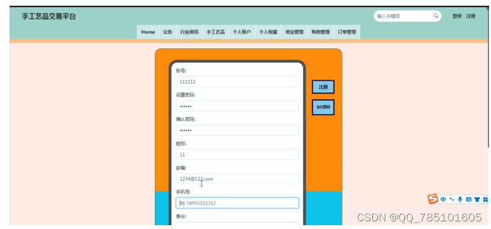Click the 确认密码 password field
491x229 pixels.
pyautogui.click(x=238, y=130)
